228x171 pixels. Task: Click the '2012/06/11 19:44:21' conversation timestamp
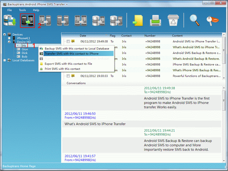(x=159, y=130)
